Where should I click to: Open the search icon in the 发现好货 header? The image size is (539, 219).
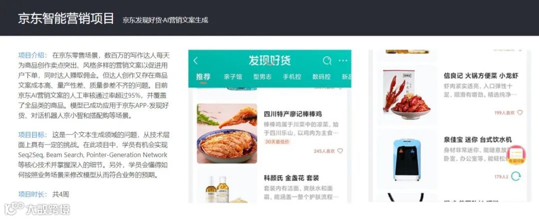point(327,61)
